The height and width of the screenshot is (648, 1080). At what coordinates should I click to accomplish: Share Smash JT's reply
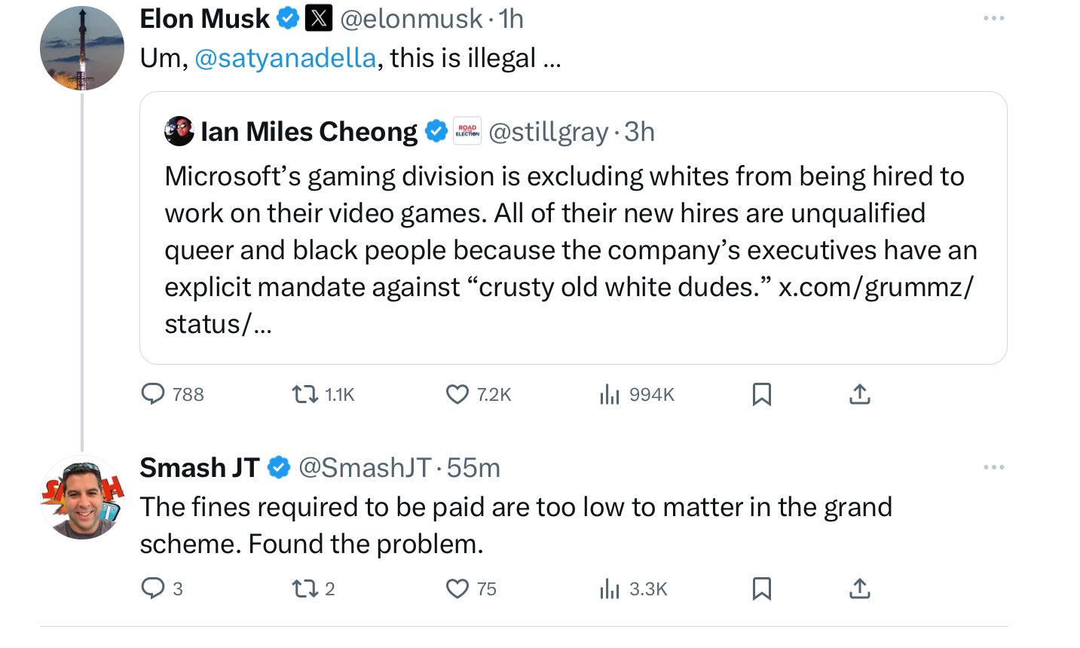click(859, 588)
